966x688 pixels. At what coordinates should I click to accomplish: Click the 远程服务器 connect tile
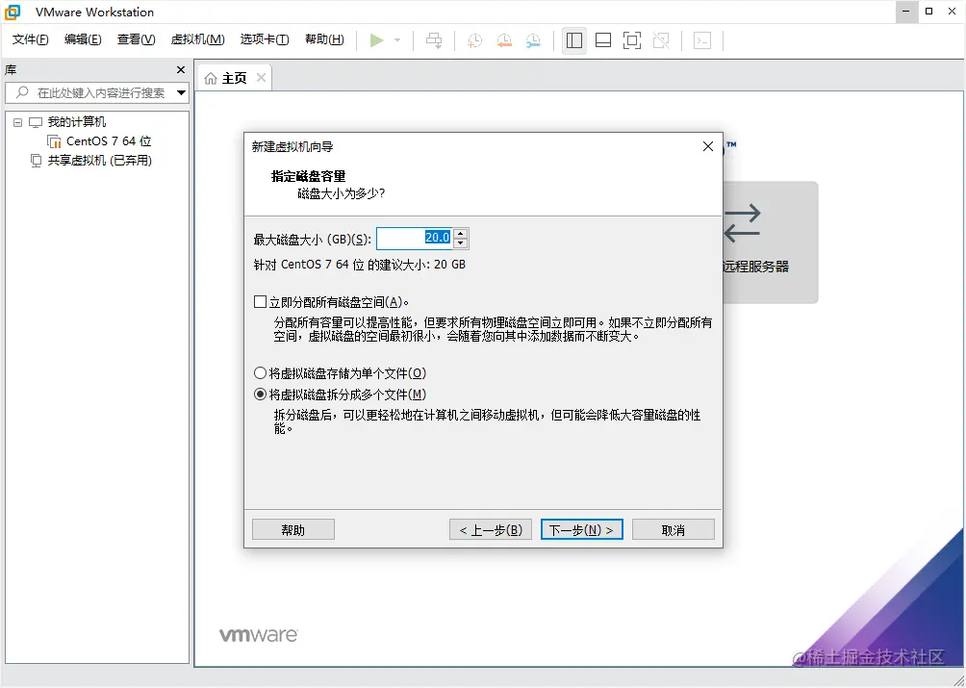(x=770, y=242)
